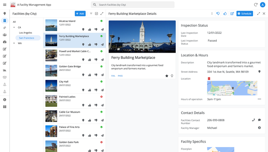268x152 pixels.
Task: Open the dashboard gauge icon in the sidebar
Action: tap(5, 42)
